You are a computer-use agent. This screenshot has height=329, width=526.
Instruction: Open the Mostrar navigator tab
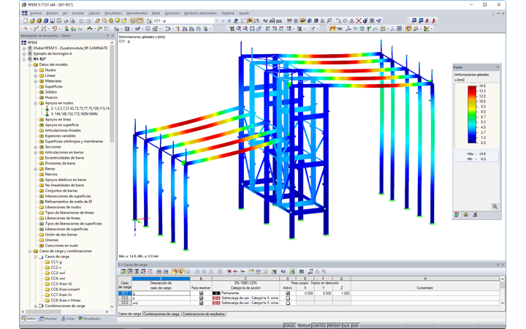48,319
